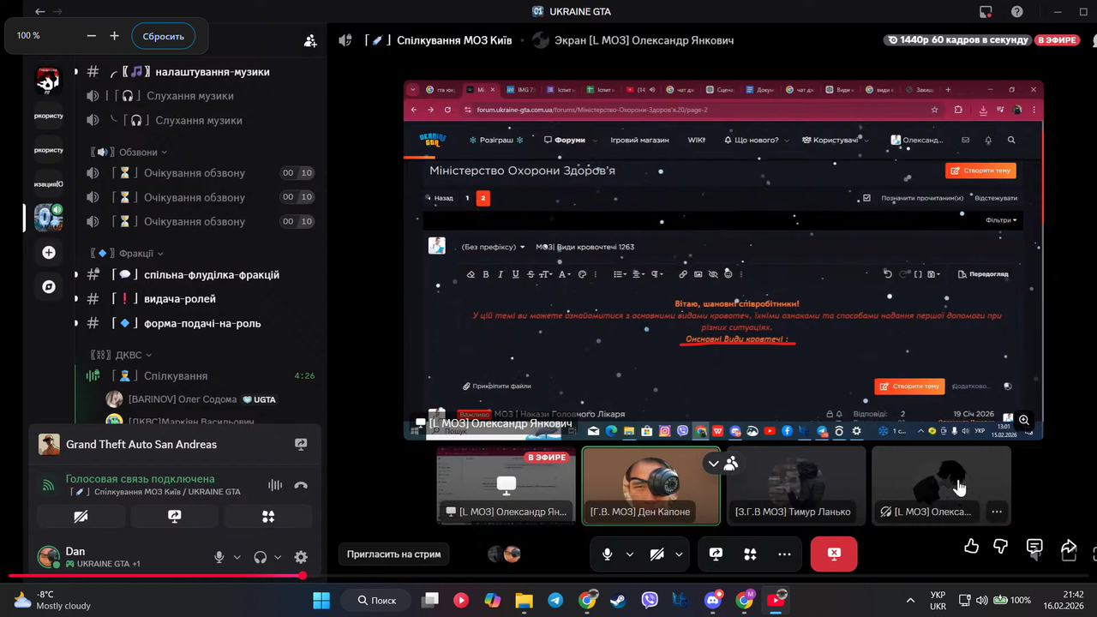Toggle camera in the voice connected panel
Viewport: 1097px width, 617px height.
[81, 516]
